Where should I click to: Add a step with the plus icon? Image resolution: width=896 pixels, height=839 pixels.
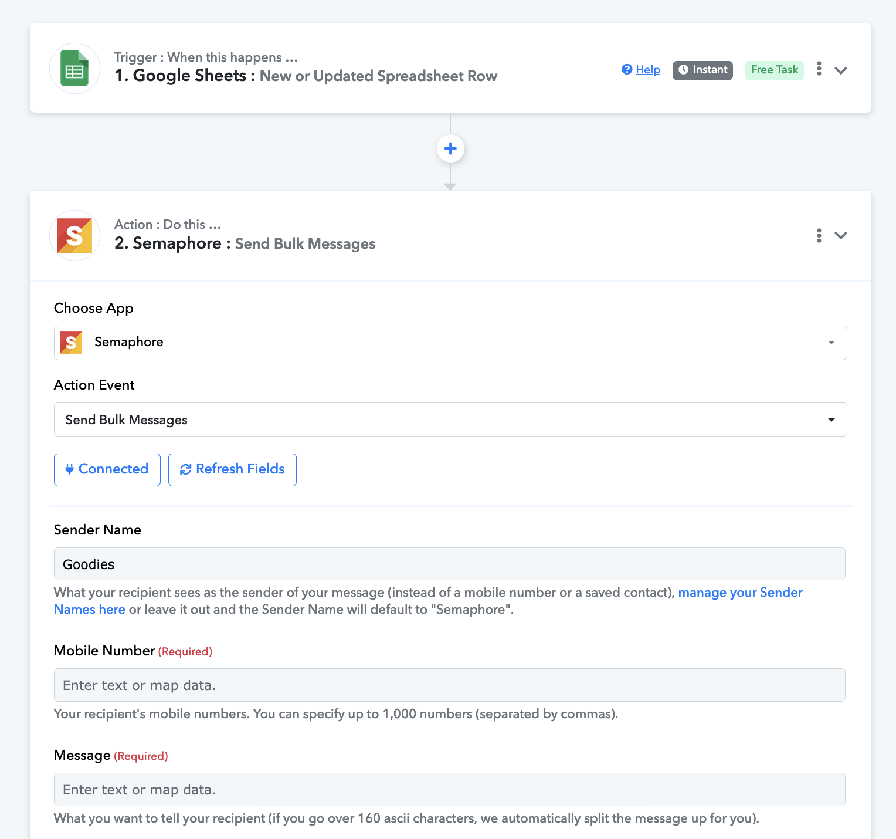[x=450, y=148]
